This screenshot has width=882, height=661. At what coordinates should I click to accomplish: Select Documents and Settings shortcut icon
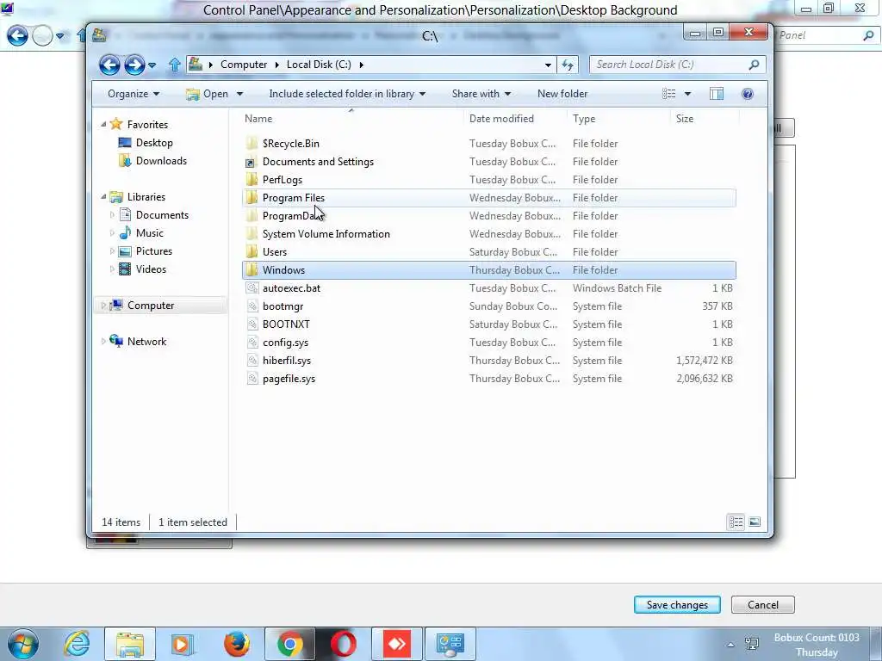[x=251, y=162]
